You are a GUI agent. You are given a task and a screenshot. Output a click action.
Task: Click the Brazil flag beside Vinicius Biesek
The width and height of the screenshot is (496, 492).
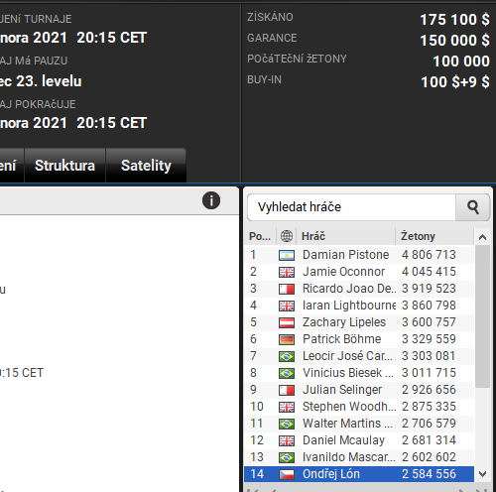click(x=287, y=373)
